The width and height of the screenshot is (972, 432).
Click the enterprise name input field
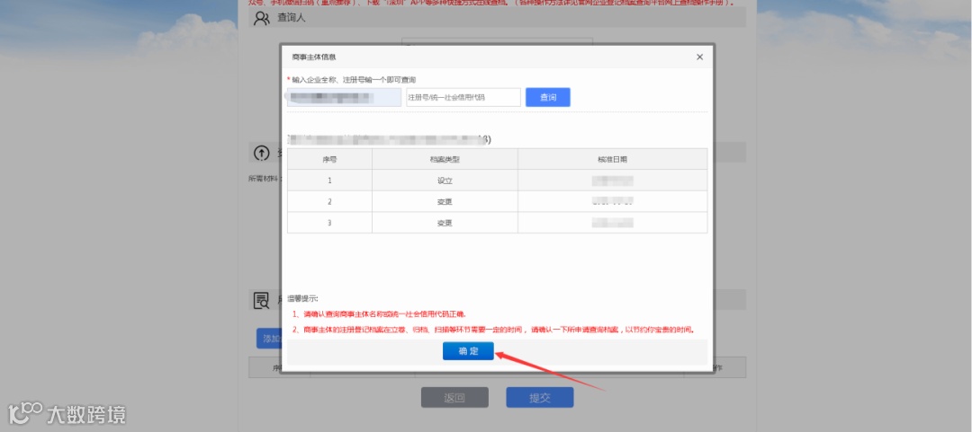(x=344, y=97)
